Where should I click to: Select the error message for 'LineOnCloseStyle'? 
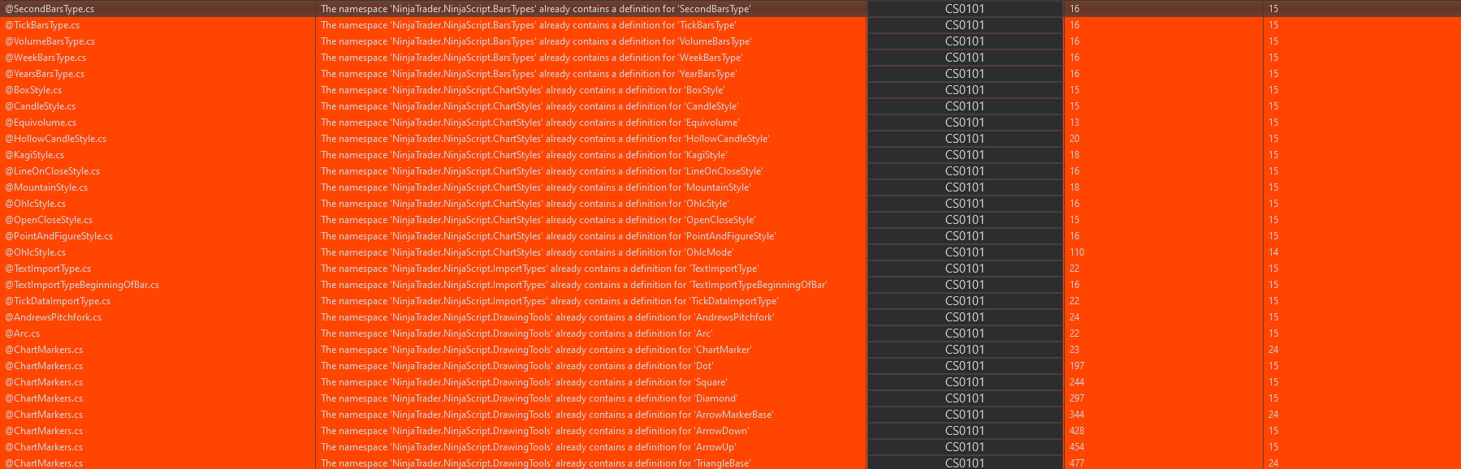click(x=542, y=171)
